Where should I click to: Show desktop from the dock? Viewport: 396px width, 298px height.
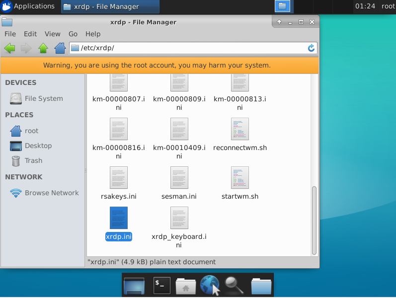pyautogui.click(x=134, y=286)
